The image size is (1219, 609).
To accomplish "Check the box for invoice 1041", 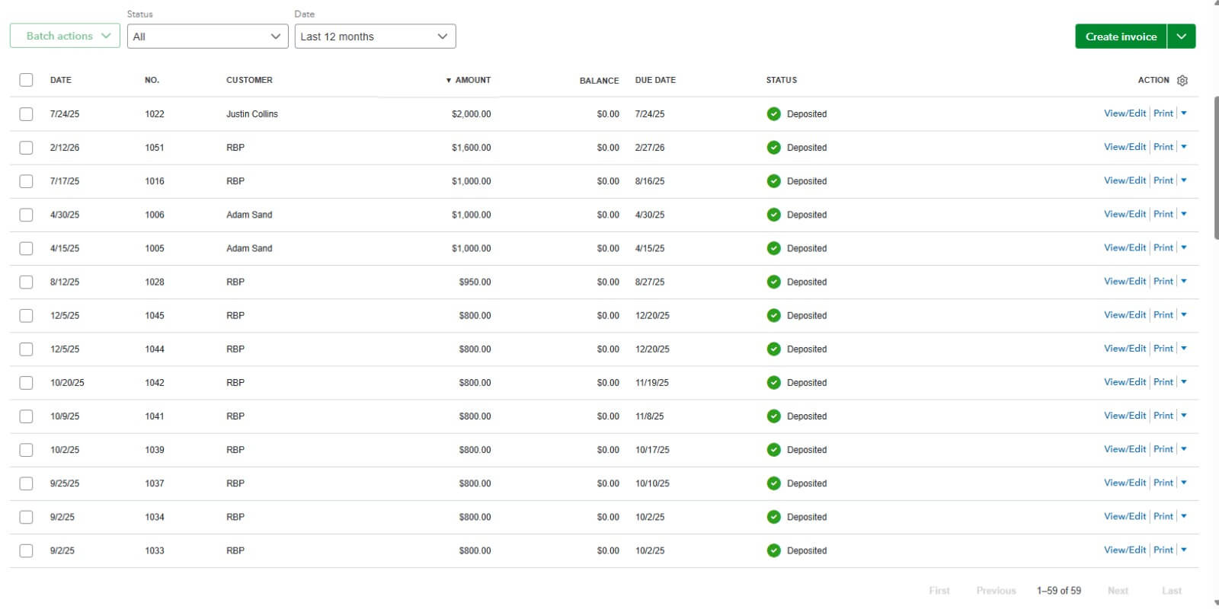I will click(26, 416).
